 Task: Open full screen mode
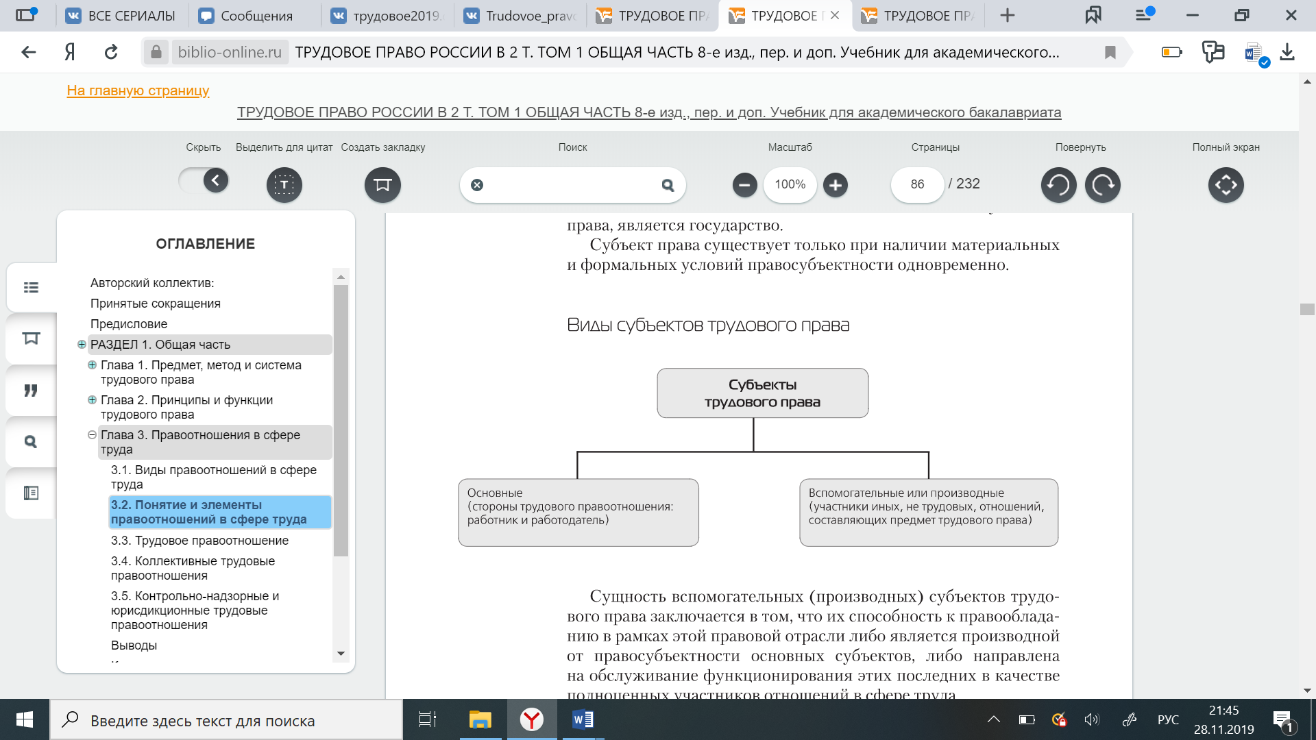pos(1226,185)
